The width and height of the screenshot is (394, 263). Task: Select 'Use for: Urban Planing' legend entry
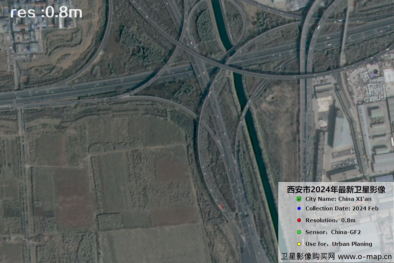(339, 244)
